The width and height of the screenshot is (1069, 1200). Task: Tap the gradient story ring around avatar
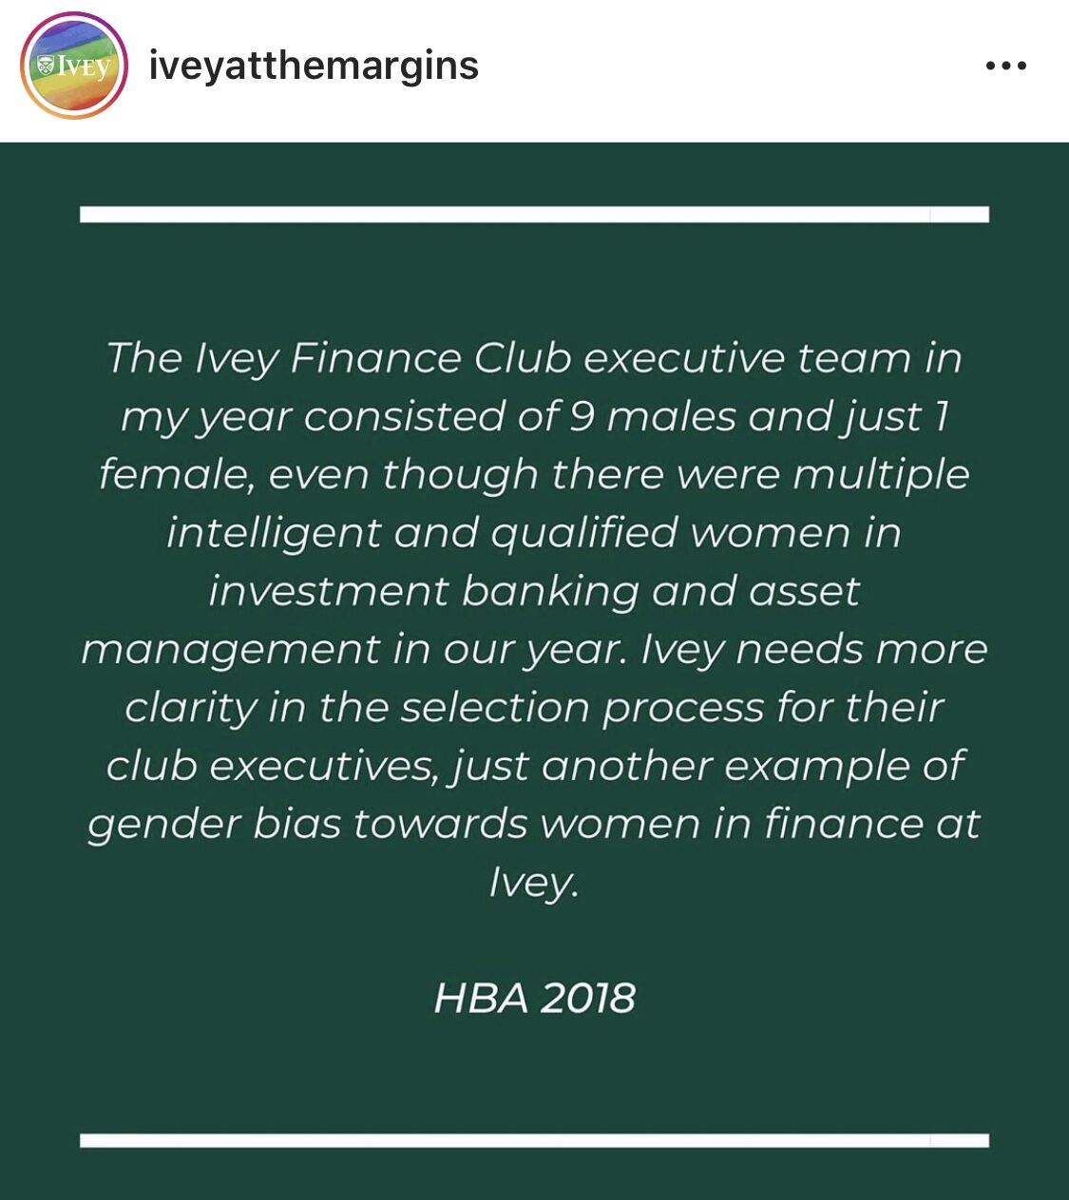coord(74,67)
